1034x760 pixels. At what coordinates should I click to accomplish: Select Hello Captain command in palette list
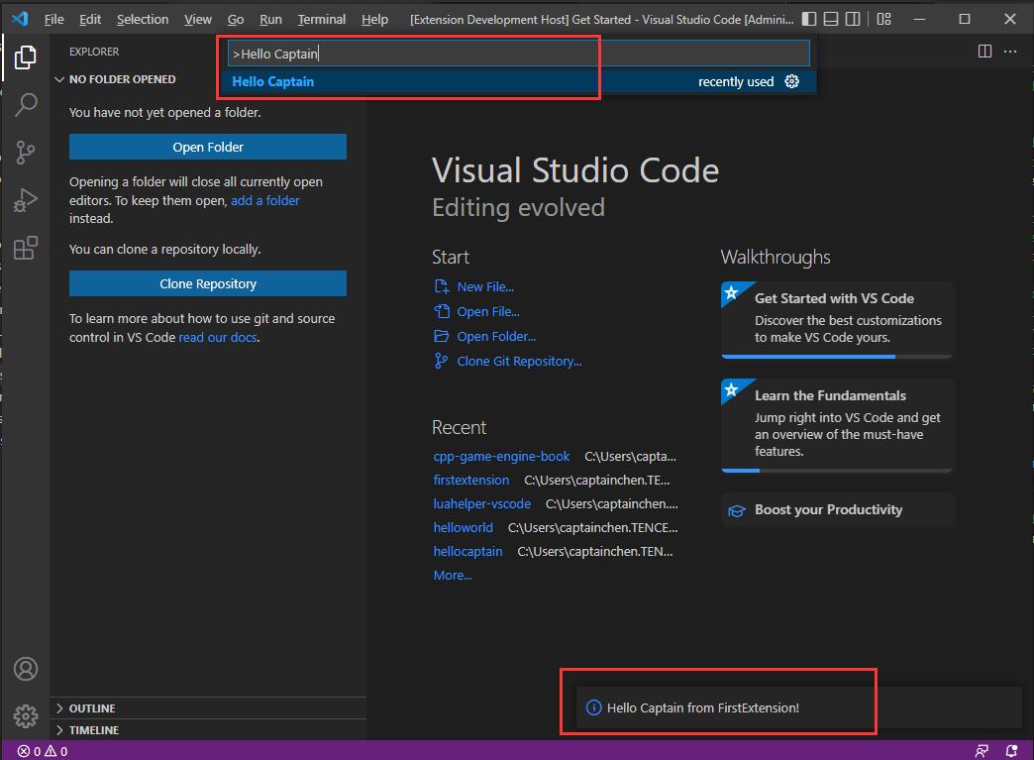[x=517, y=82]
